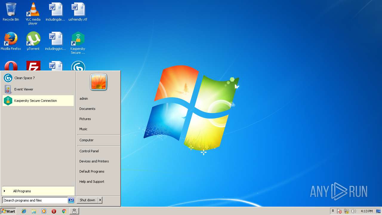Open the µTorrent desktop shortcut
The width and height of the screenshot is (382, 215).
[x=33, y=41]
